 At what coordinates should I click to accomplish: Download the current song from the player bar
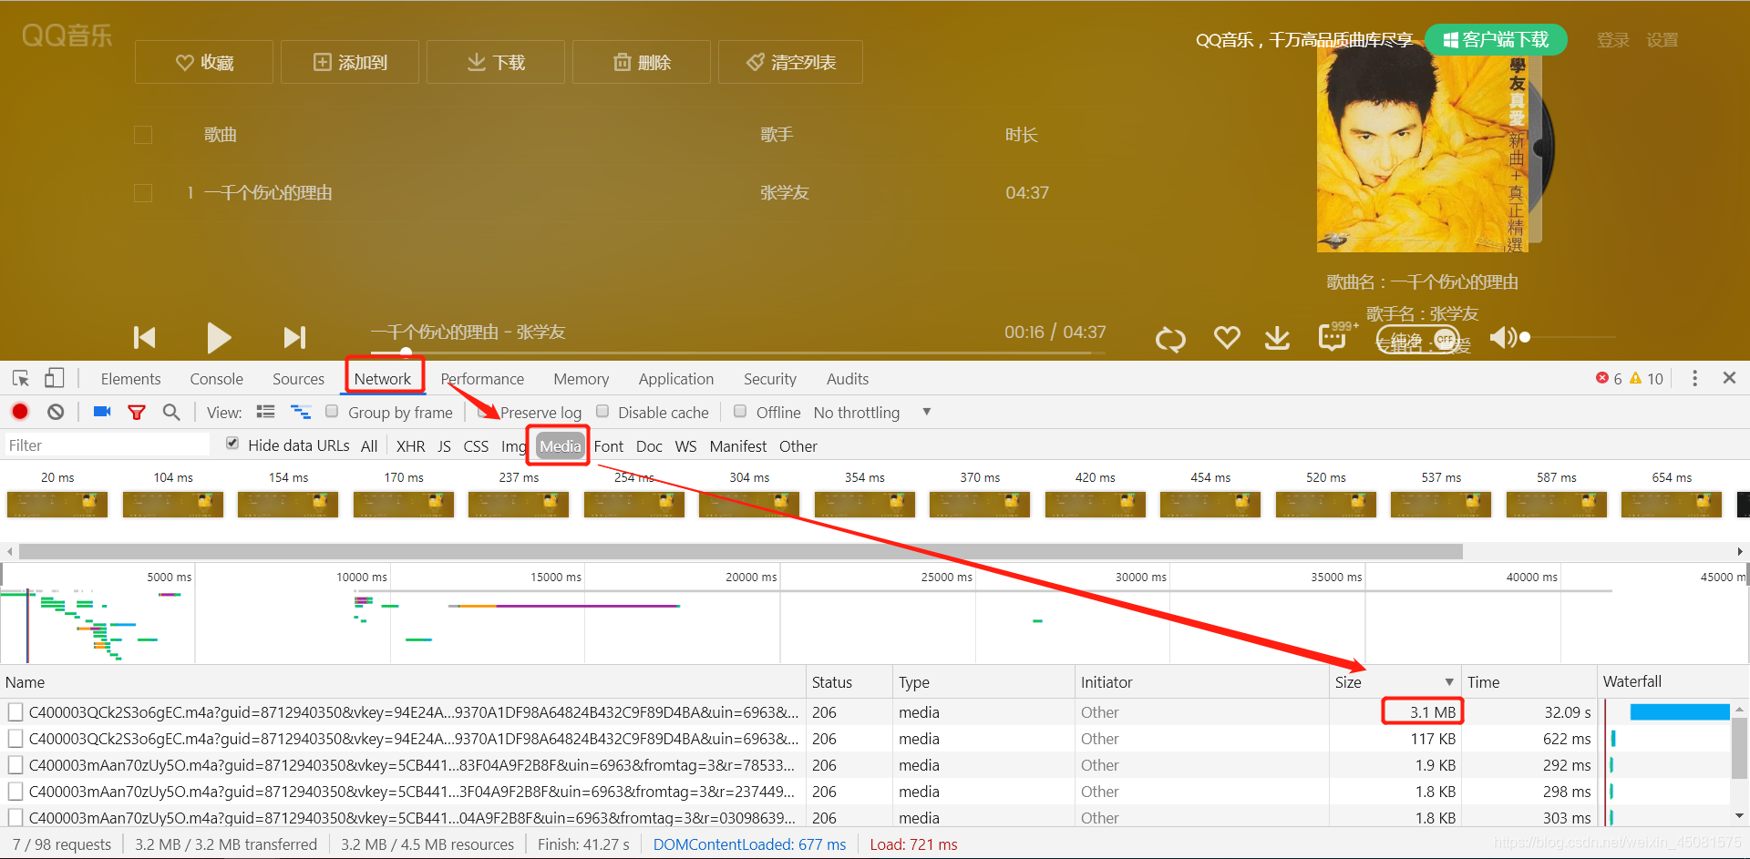(x=1278, y=338)
